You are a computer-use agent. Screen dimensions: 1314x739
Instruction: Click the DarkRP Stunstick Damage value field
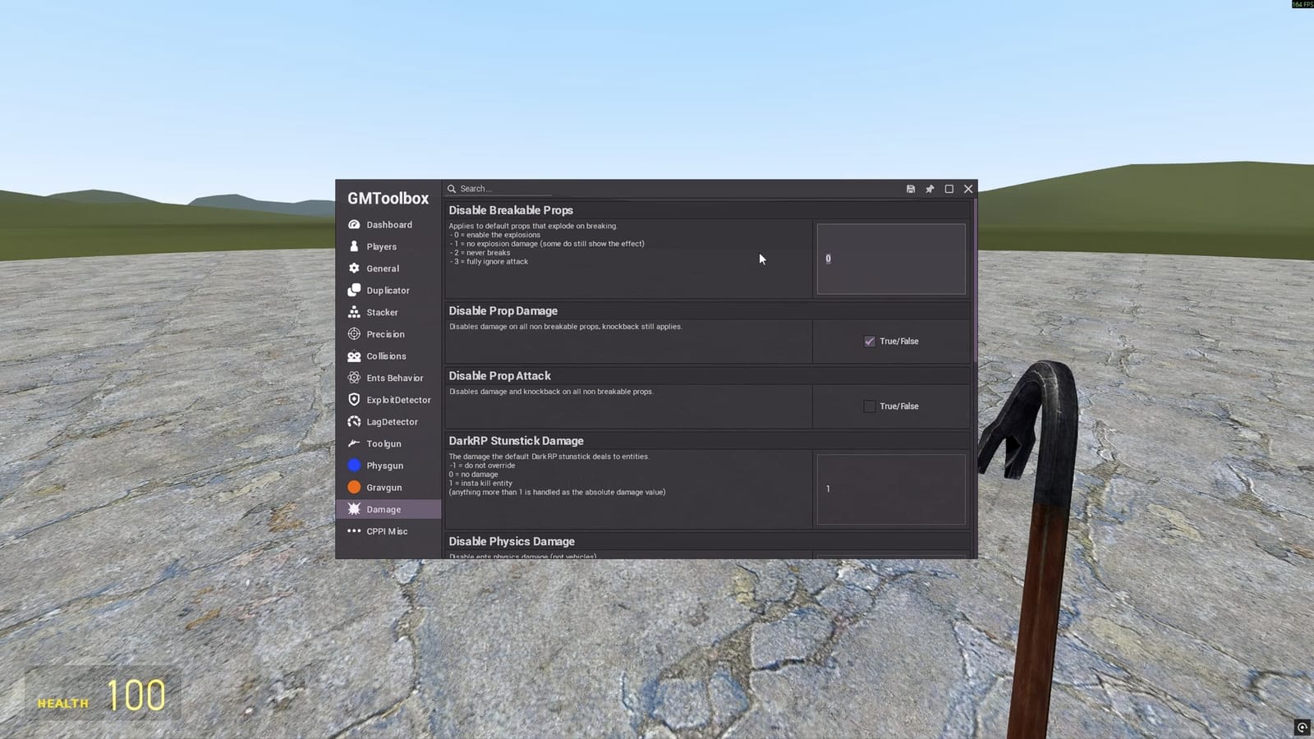tap(891, 489)
